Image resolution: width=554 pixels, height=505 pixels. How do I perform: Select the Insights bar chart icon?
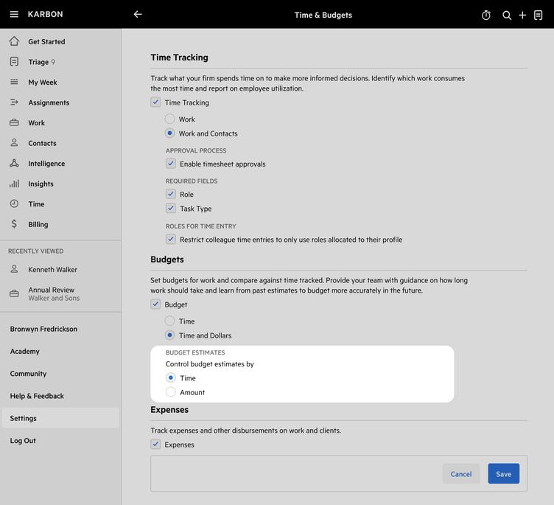tap(14, 184)
